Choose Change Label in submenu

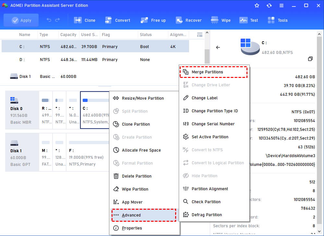point(214,98)
